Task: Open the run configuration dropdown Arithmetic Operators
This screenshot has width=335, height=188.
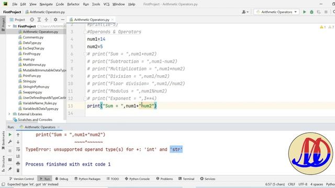Action: 277,12
